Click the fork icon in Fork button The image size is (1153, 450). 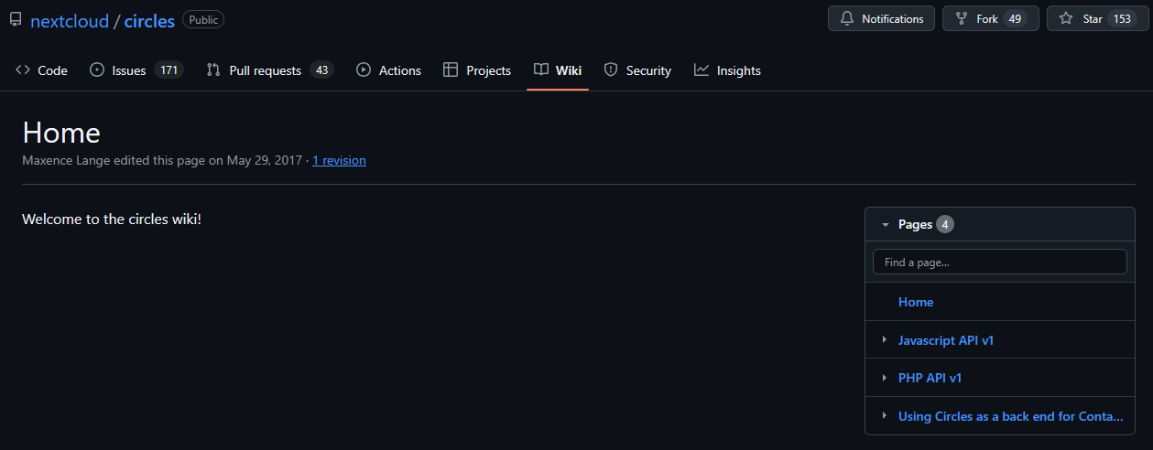click(x=962, y=19)
